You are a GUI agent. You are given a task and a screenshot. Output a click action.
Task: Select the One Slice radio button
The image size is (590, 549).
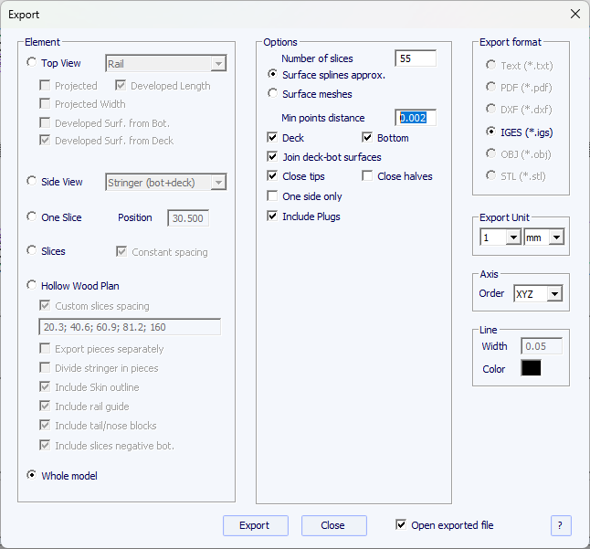pyautogui.click(x=33, y=217)
